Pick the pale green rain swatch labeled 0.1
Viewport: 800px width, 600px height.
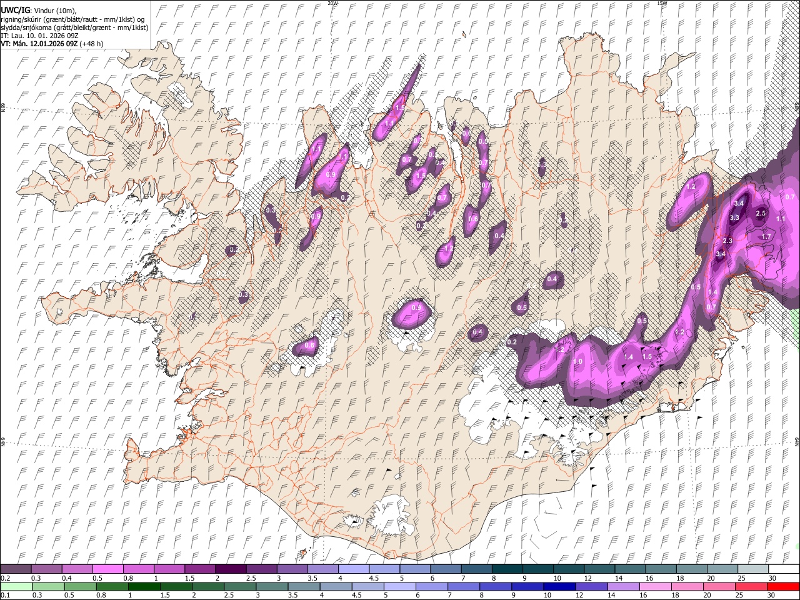click(x=16, y=586)
